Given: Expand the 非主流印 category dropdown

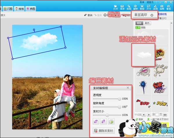Looking at the screenshot, I should 152,15.
